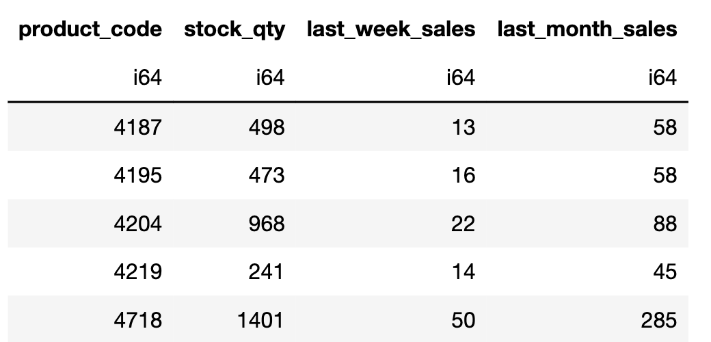Click the last_week_sales column header

point(390,29)
